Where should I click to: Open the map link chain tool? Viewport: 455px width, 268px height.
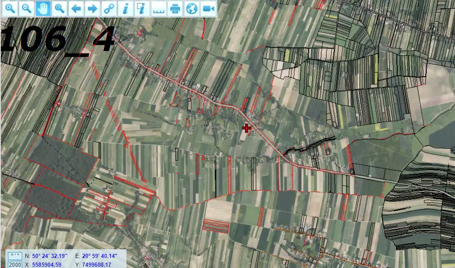(109, 8)
